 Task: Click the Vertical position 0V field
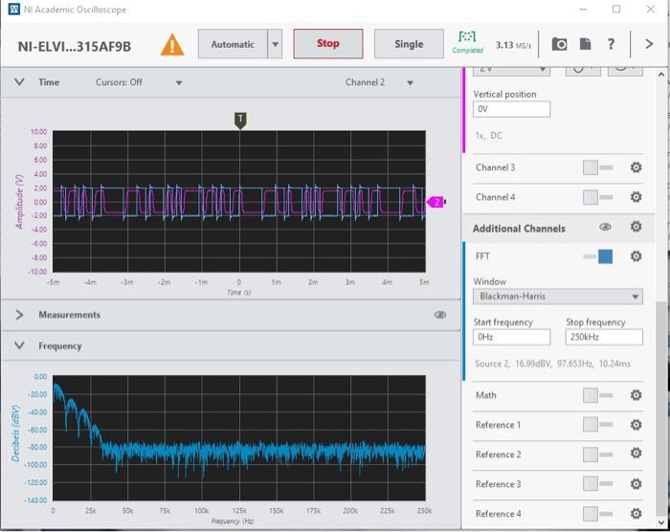511,109
